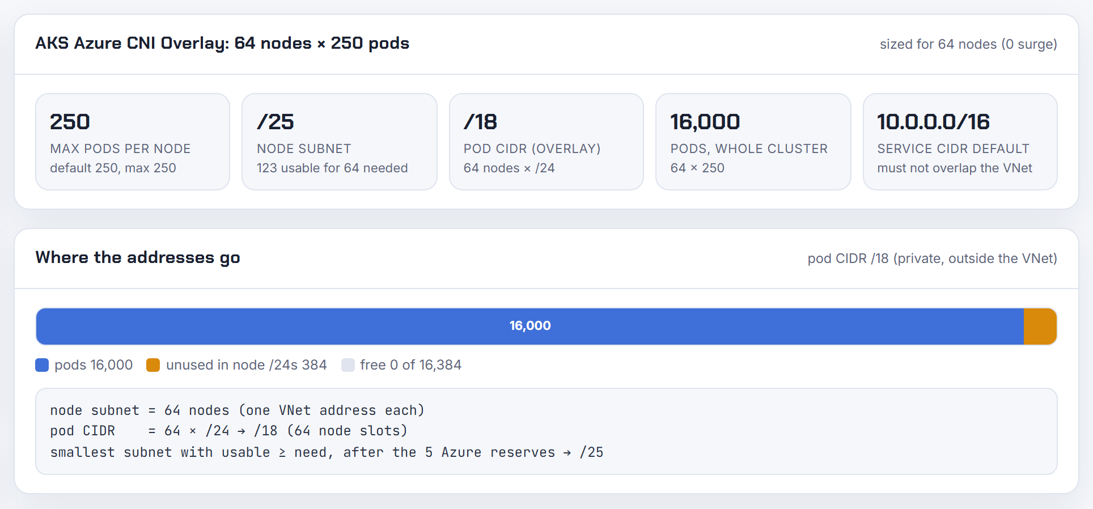Click the orange legend swatch for unused addresses
Image resolution: width=1093 pixels, height=509 pixels.
click(153, 365)
